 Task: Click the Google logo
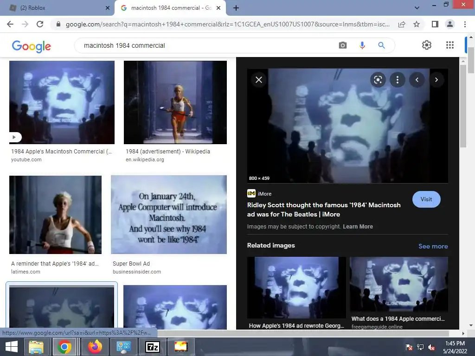32,46
